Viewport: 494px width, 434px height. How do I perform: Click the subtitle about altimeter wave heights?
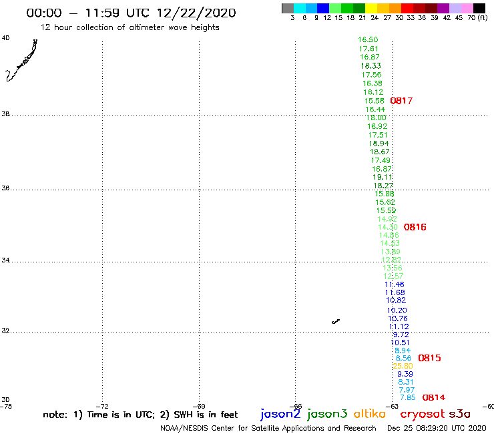click(130, 27)
